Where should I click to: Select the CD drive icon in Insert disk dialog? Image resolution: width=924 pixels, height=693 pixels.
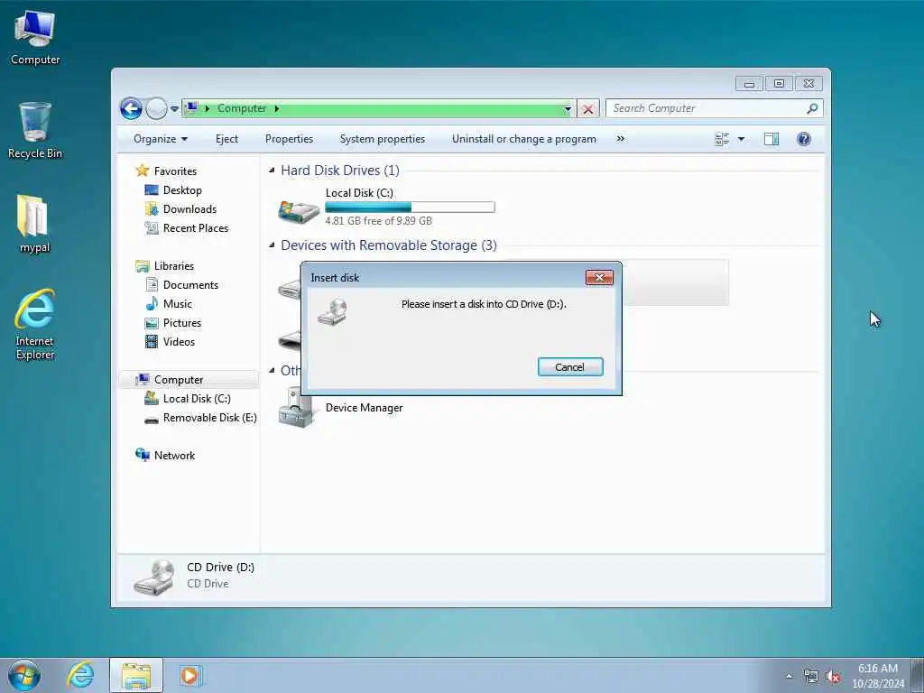tap(332, 311)
